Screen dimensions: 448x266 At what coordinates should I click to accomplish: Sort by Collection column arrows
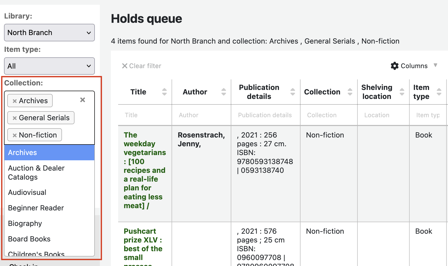(x=350, y=92)
